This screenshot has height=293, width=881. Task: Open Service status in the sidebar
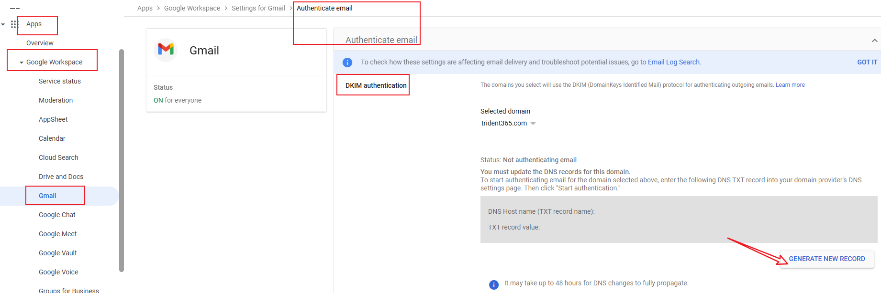click(60, 81)
